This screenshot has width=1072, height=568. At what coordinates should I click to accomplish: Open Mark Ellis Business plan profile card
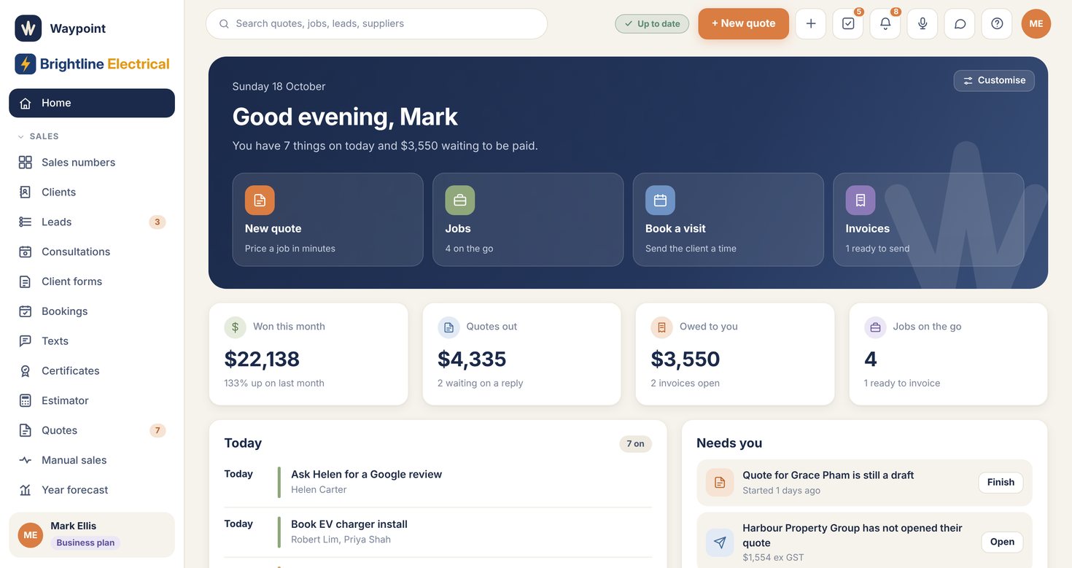tap(92, 534)
